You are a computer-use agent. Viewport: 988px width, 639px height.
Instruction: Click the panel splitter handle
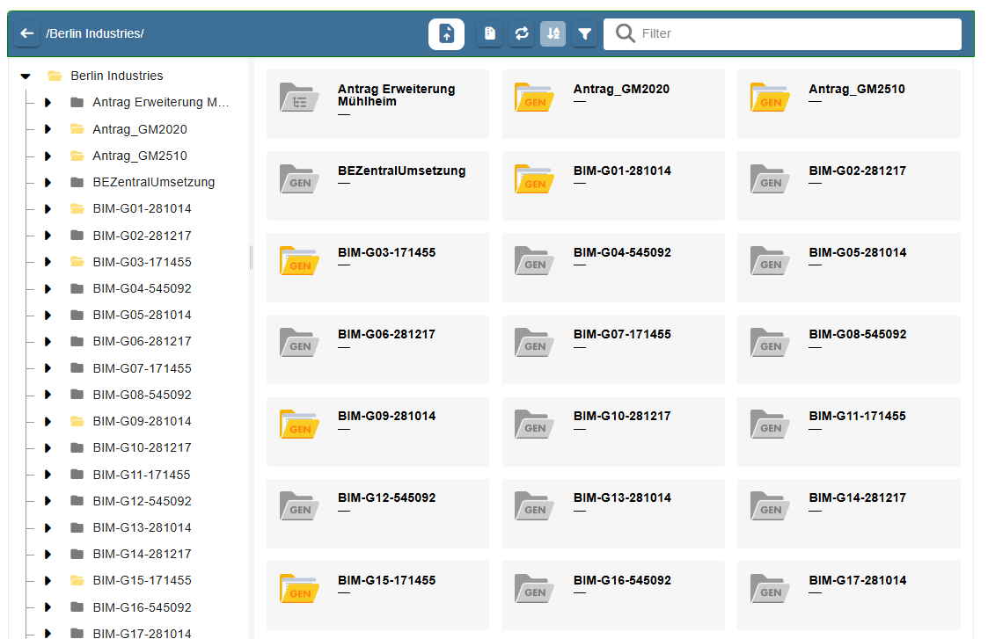pyautogui.click(x=251, y=258)
